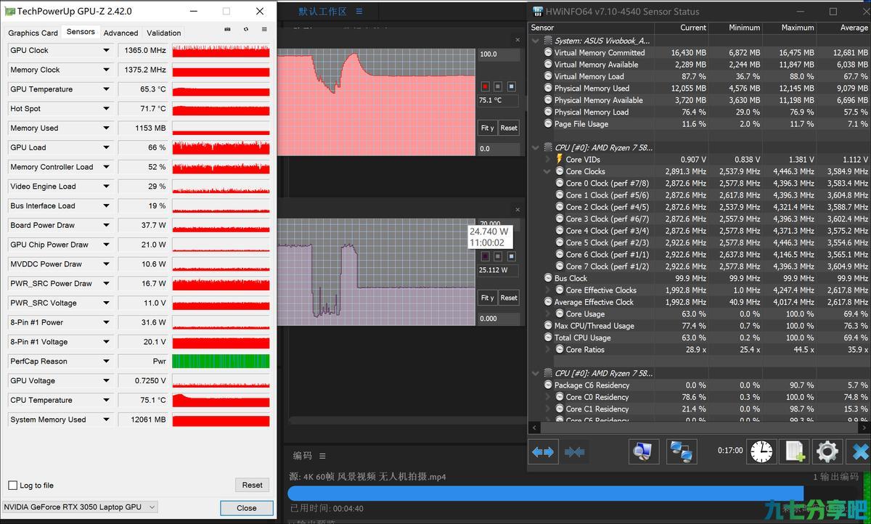
Task: Open the GPU Temperature sensor dropdown
Action: [107, 89]
